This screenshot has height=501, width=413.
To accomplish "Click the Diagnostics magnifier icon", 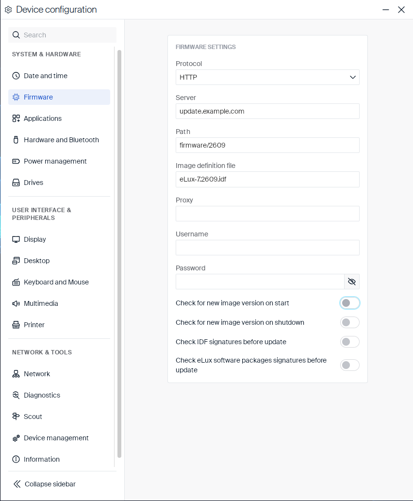I will pos(16,395).
